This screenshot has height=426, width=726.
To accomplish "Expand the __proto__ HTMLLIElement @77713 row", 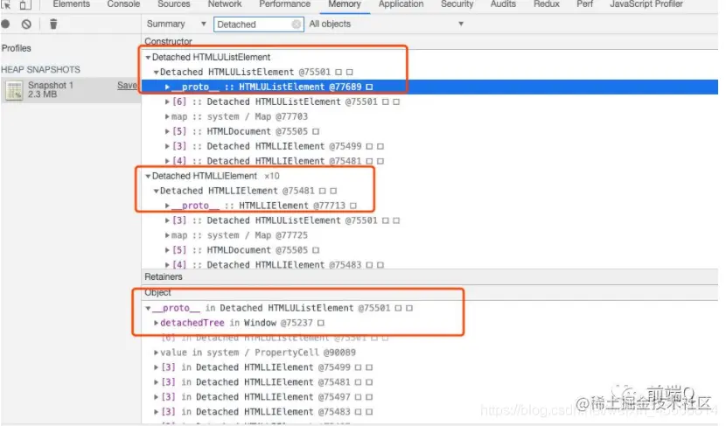I will 167,206.
